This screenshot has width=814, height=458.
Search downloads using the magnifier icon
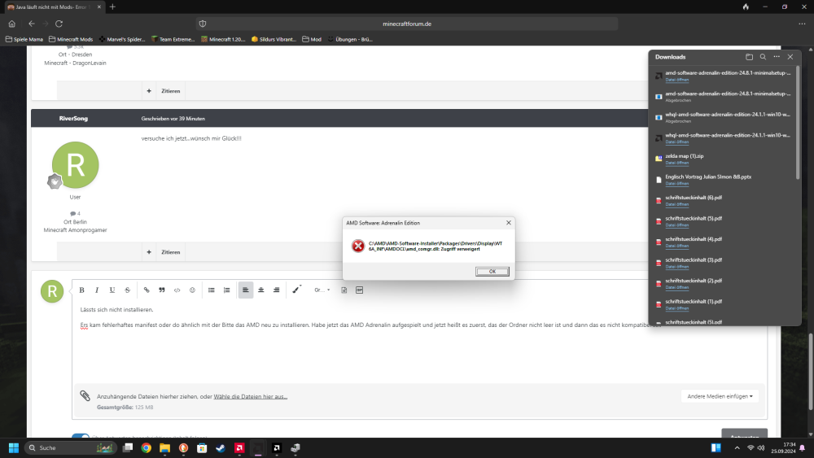point(763,56)
